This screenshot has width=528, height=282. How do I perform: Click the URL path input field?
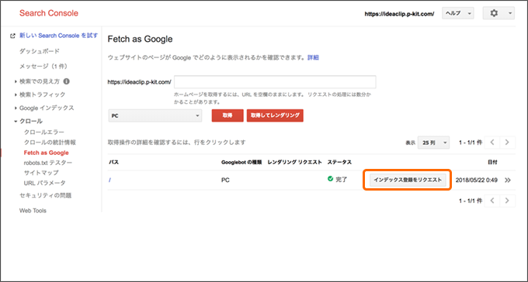(275, 82)
